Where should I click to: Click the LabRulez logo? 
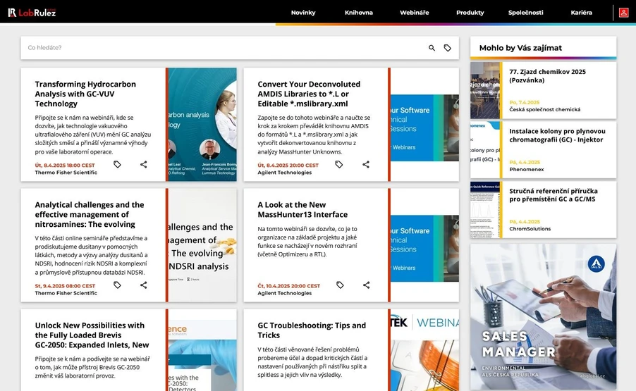pos(32,13)
